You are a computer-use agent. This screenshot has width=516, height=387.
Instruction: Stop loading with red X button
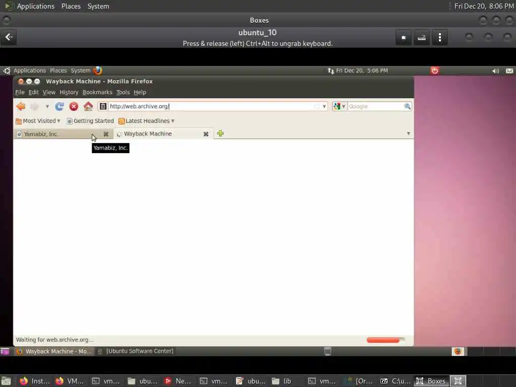(x=74, y=106)
